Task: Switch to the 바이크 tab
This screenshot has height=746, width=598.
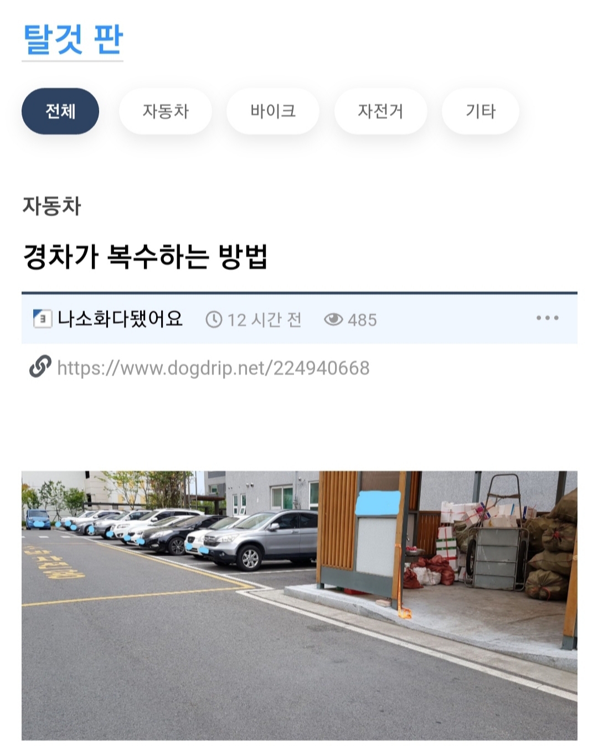Action: click(x=273, y=111)
